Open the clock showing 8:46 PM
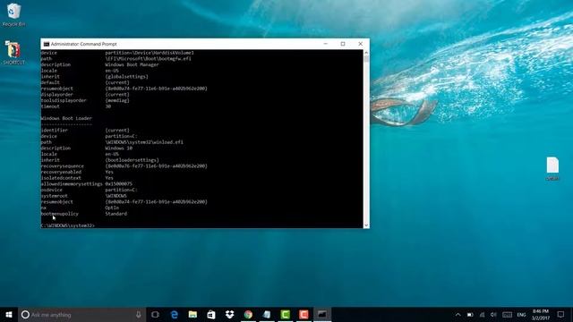Screen dimensions: 573x322 tap(541, 314)
